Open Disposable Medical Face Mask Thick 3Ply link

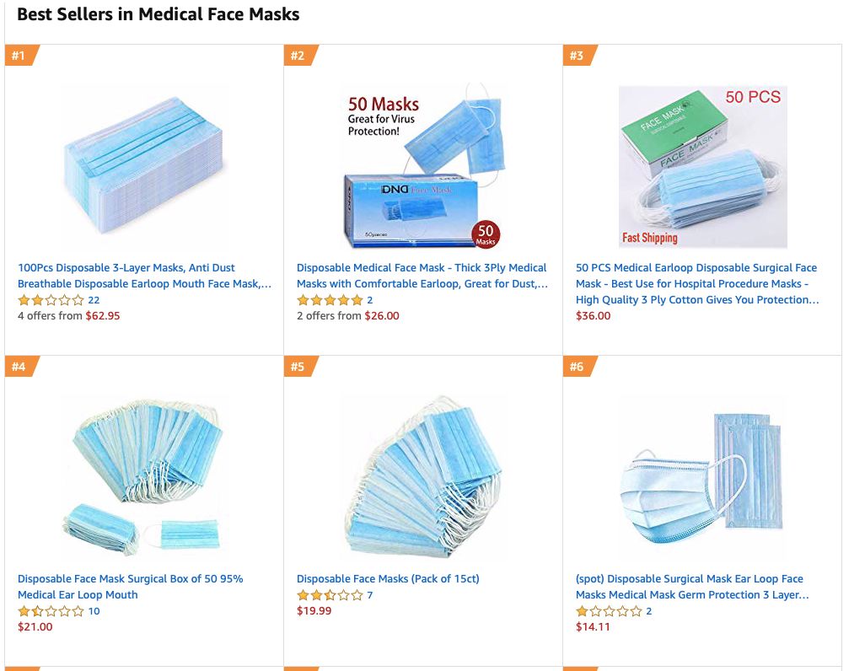tap(422, 276)
